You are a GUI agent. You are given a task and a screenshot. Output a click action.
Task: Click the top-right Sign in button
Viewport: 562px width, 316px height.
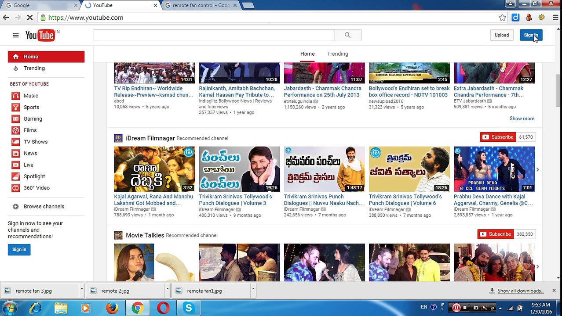pos(531,35)
